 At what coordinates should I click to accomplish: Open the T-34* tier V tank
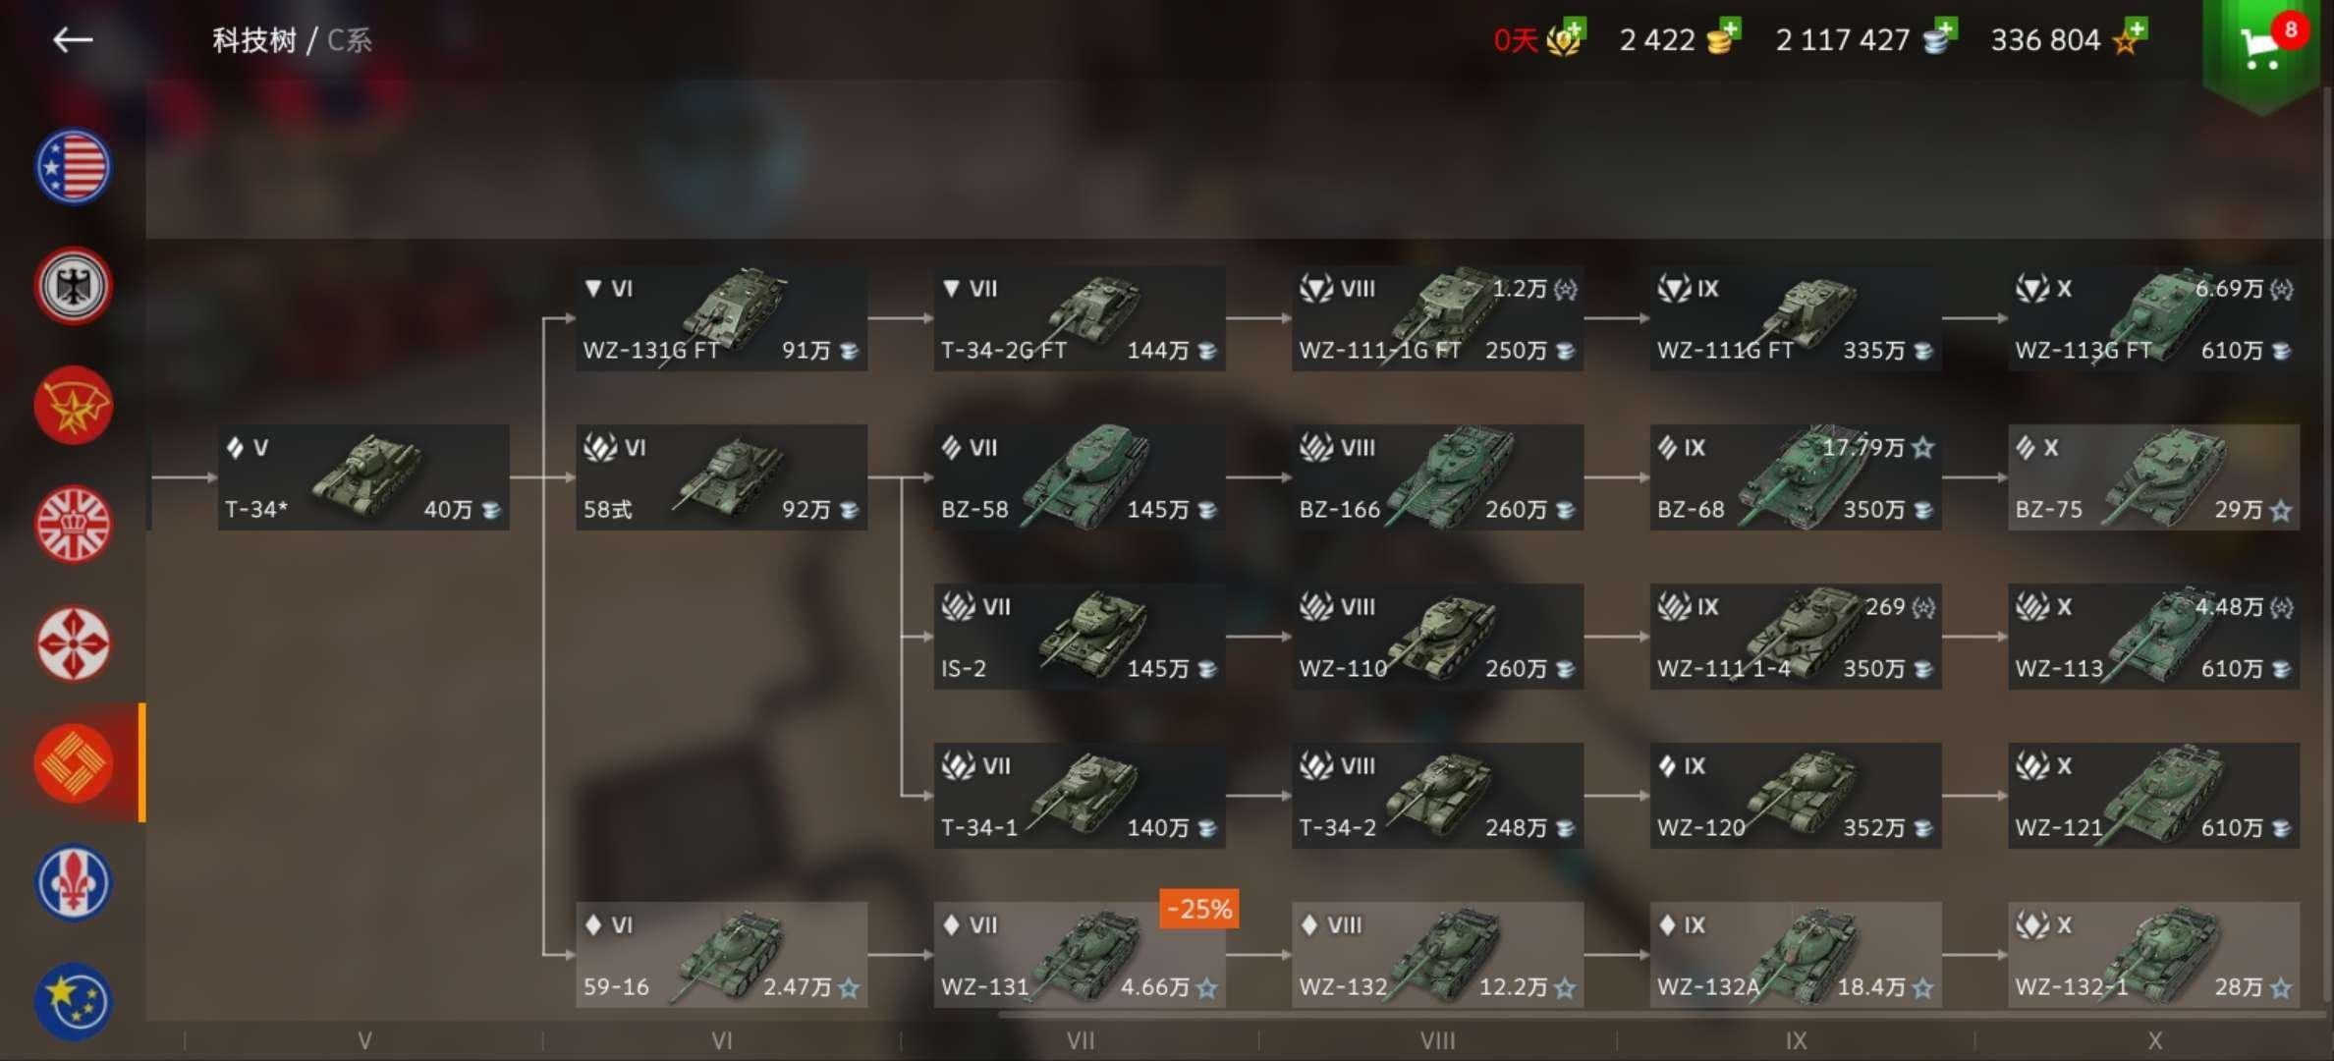pyautogui.click(x=363, y=477)
